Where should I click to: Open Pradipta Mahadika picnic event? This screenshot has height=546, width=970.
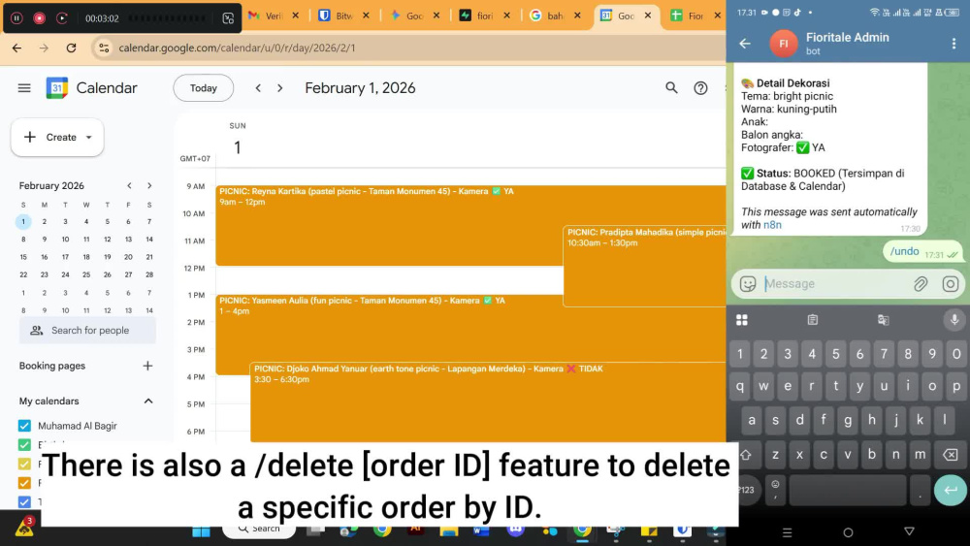point(645,266)
